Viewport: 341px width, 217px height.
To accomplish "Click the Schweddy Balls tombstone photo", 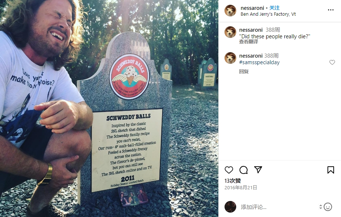I will tap(109, 109).
